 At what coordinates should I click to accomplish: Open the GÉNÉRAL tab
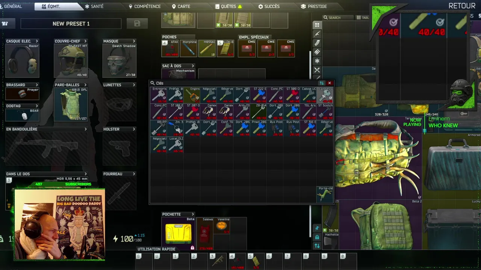(x=13, y=6)
